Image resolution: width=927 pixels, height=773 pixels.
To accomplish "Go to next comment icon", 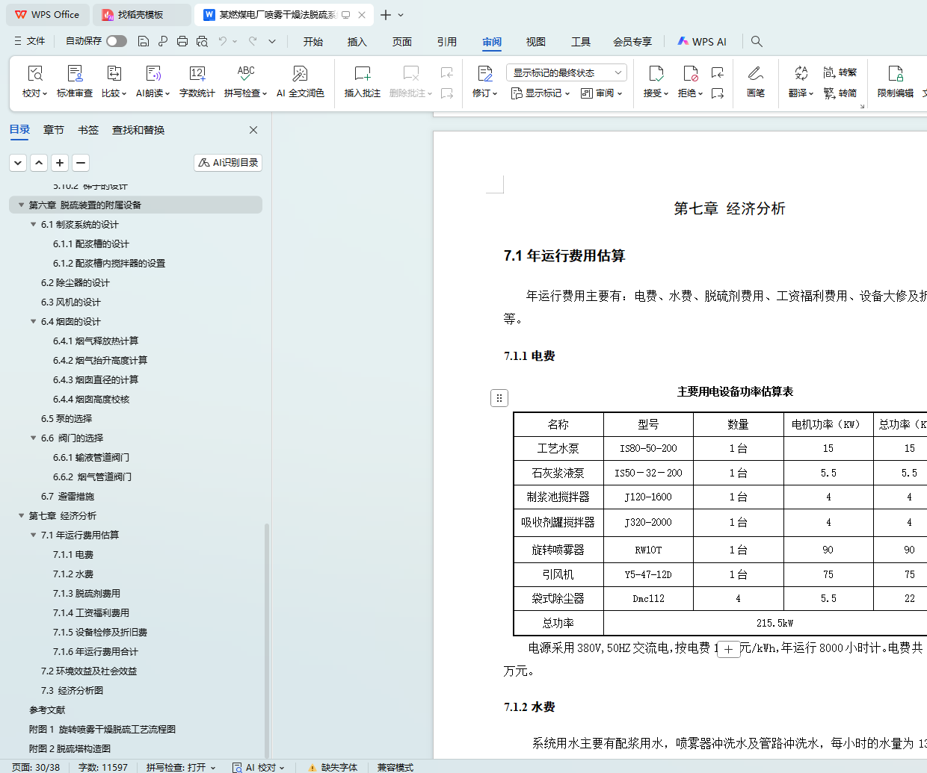I will (447, 93).
